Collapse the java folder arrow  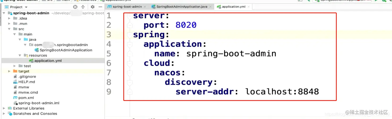pos(20,40)
